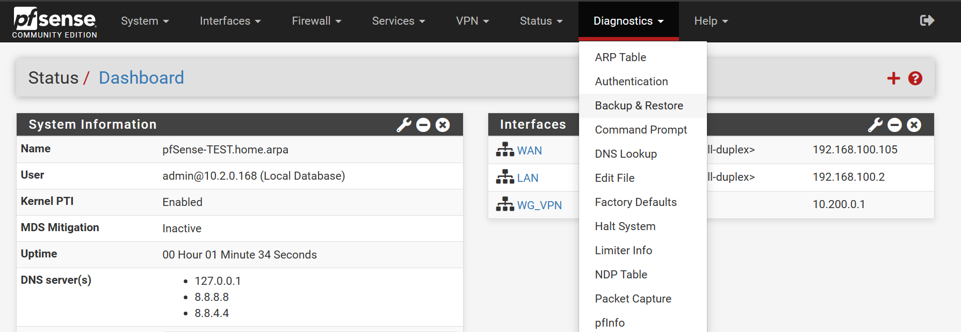Select NDP Table entry

tap(643, 275)
